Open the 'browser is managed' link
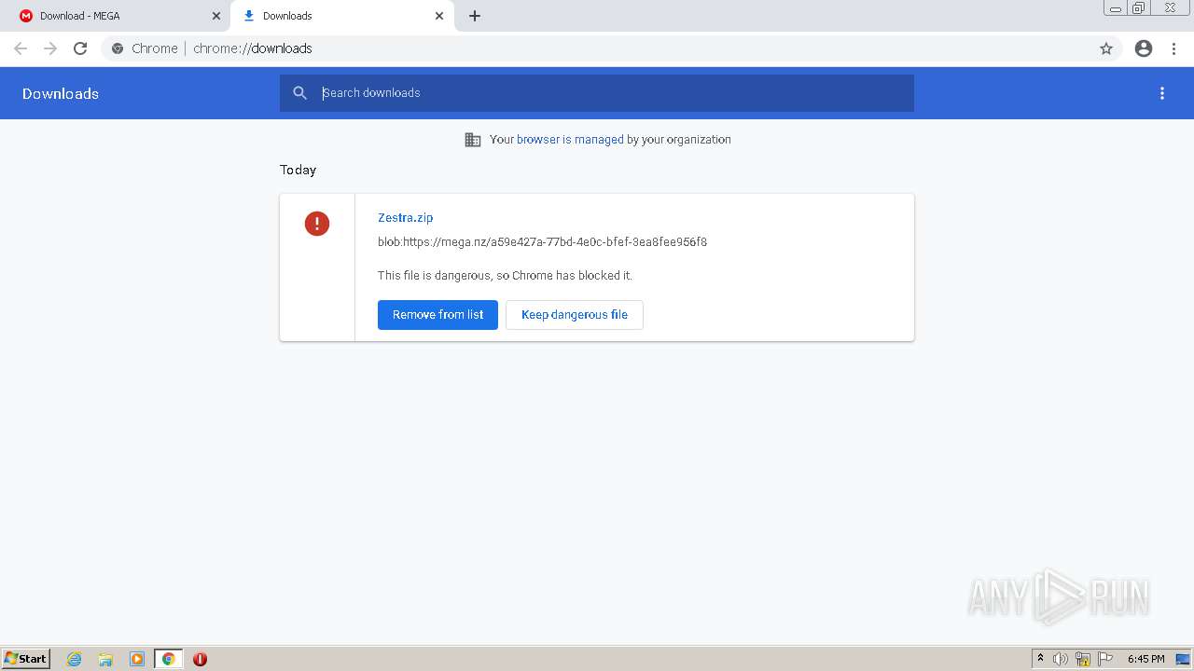 click(570, 140)
